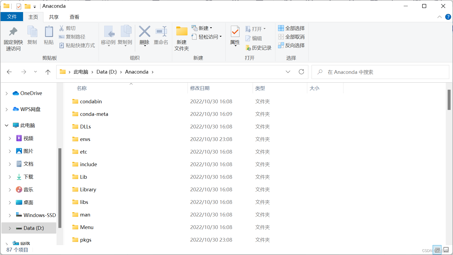Screen dimensions: 453x255
Task: Open 音乐 in the navigation pane
Action: click(x=28, y=190)
